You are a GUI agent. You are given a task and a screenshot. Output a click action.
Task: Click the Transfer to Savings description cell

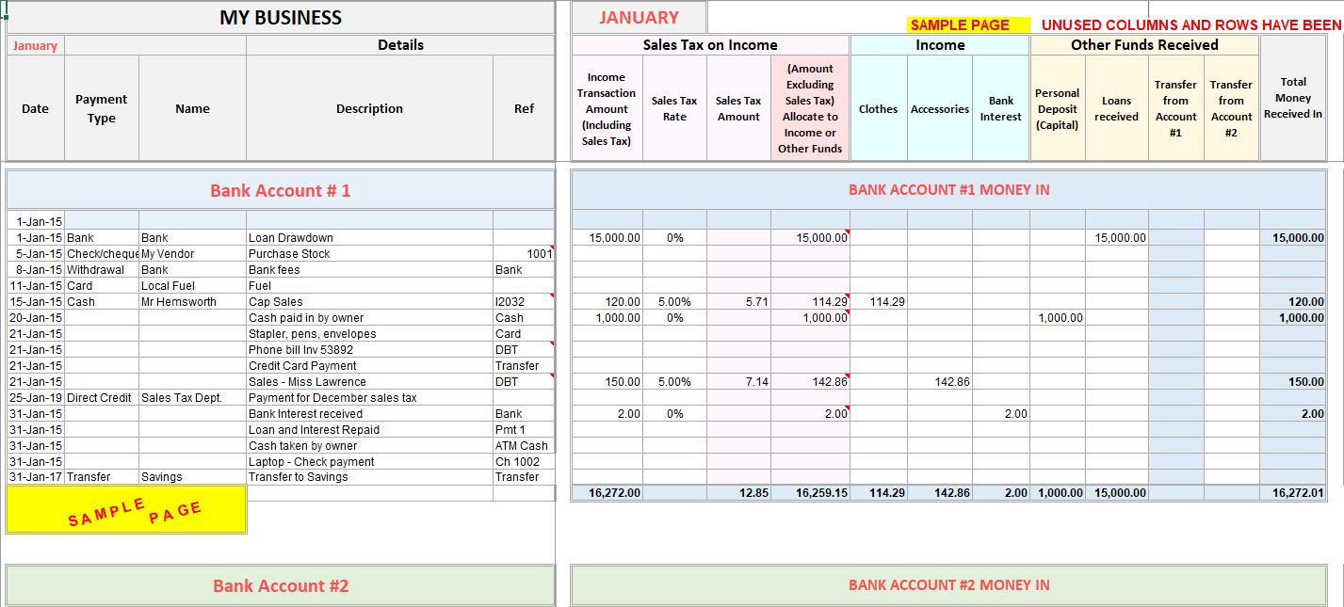click(x=369, y=477)
